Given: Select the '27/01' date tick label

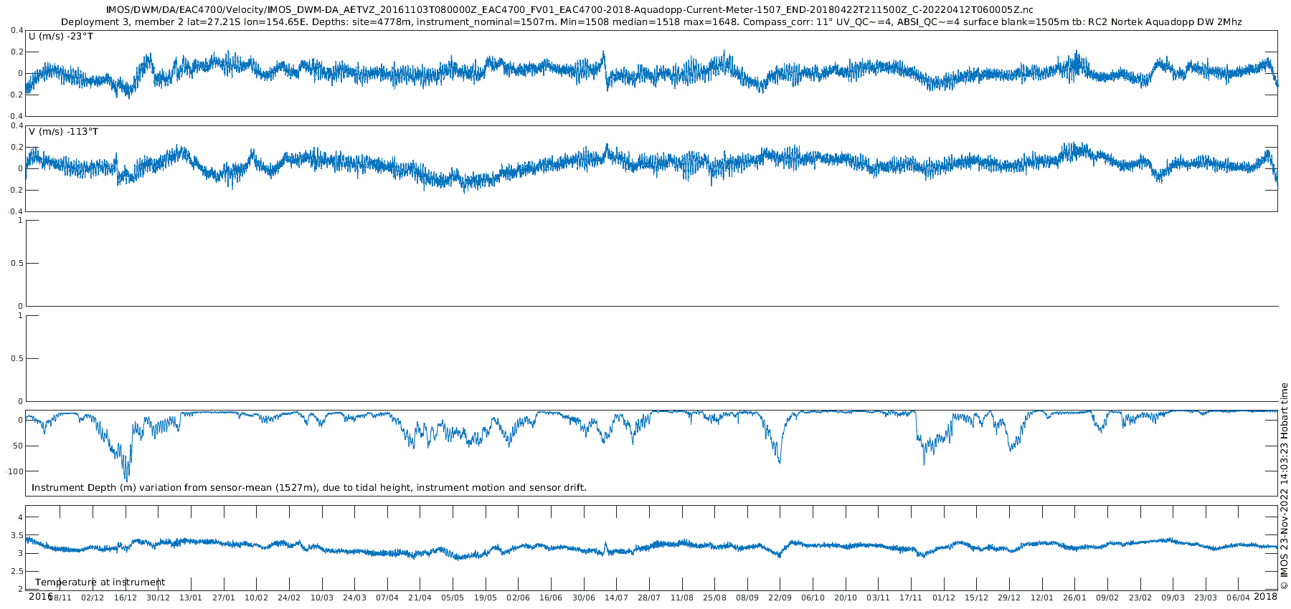Looking at the screenshot, I should (224, 598).
